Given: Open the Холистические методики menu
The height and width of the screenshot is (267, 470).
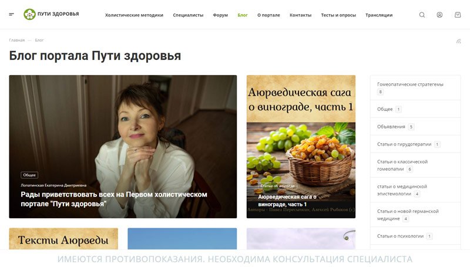Looking at the screenshot, I should pos(134,15).
